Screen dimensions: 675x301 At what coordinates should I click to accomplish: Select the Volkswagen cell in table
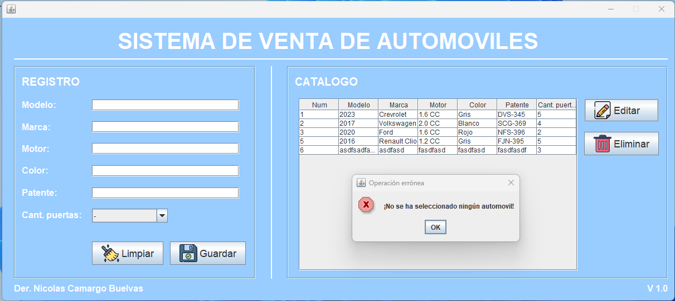click(x=399, y=124)
